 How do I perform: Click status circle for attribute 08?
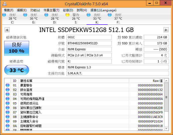point(8,117)
